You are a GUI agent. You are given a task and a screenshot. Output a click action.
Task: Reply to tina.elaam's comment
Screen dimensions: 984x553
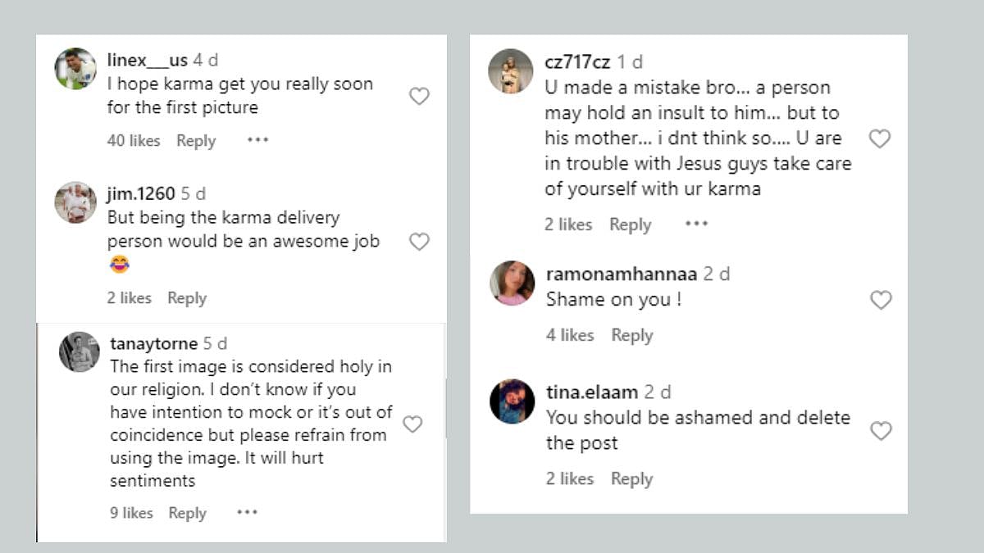click(632, 479)
